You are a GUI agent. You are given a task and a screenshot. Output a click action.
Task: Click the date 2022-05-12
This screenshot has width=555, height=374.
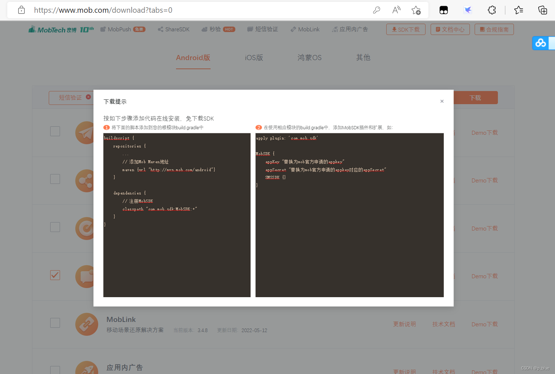(254, 330)
